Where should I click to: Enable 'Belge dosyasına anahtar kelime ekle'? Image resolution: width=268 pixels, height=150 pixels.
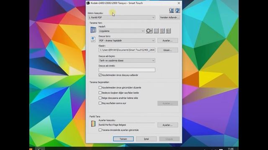pos(100,98)
